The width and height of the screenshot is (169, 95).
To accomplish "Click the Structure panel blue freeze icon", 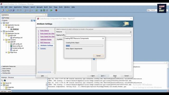I will (x=5, y=80).
